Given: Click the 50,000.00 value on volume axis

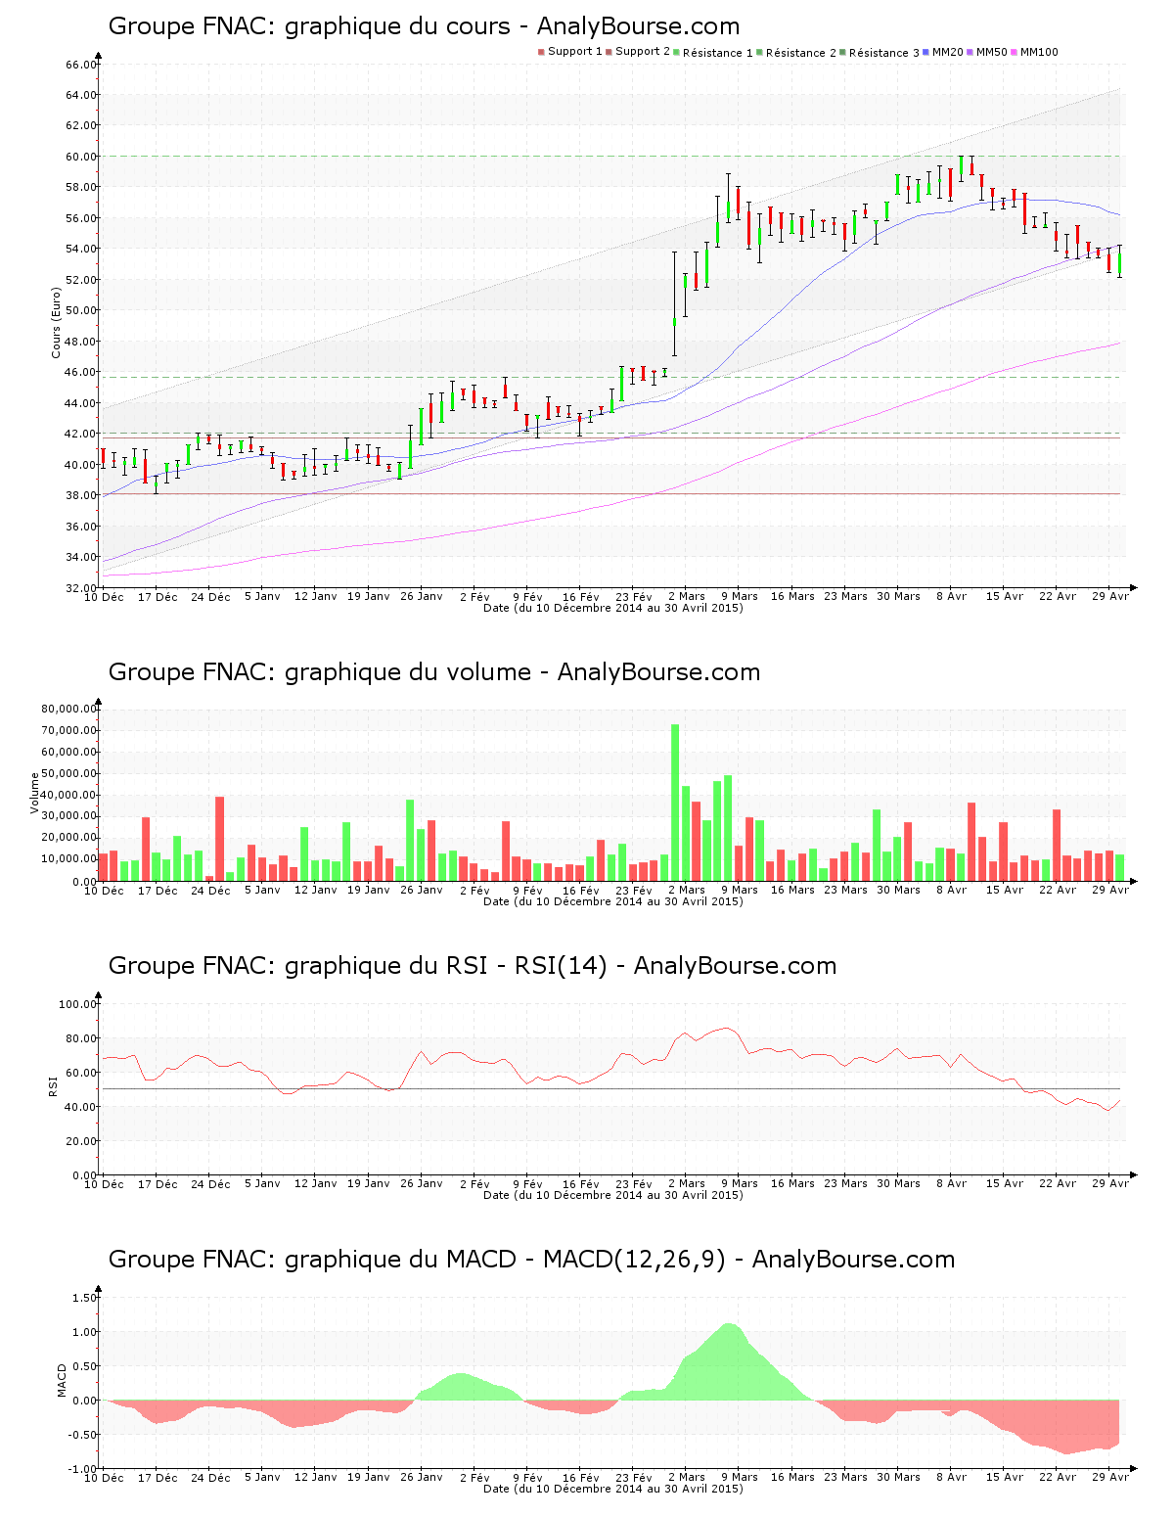Looking at the screenshot, I should 68,773.
